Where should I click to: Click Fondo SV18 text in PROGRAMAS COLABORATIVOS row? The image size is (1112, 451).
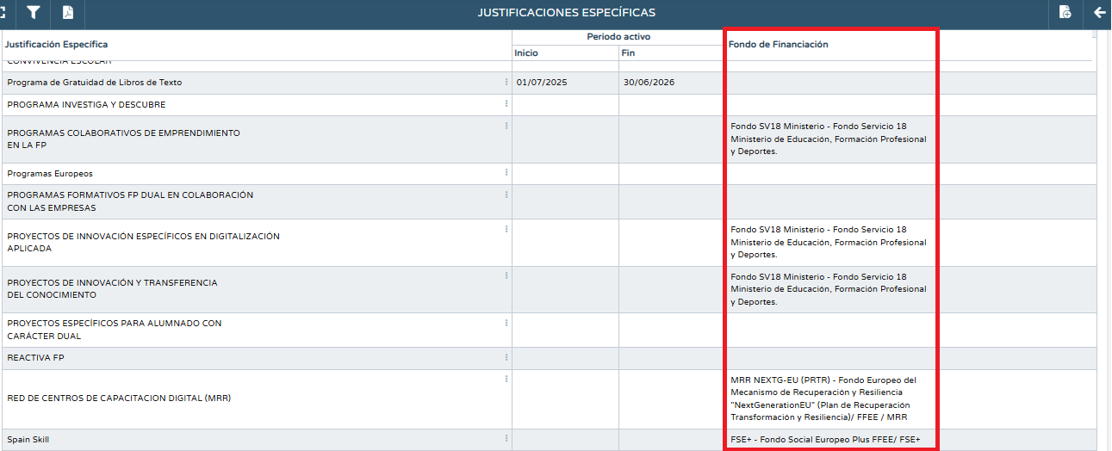point(829,139)
